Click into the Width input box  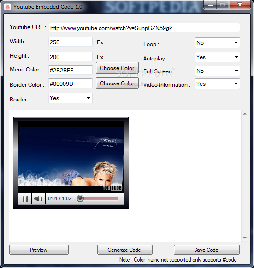pyautogui.click(x=71, y=42)
